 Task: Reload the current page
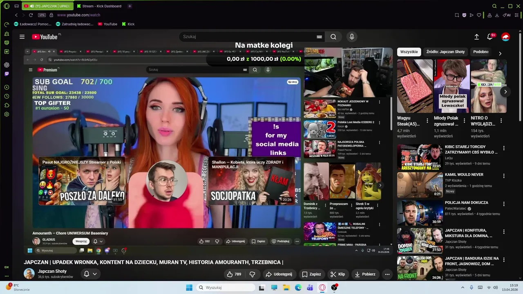pyautogui.click(x=31, y=15)
